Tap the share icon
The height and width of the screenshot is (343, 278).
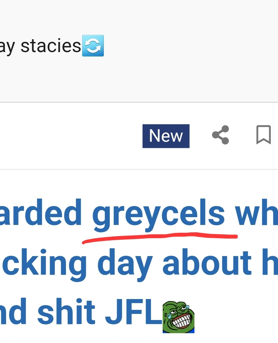(221, 135)
